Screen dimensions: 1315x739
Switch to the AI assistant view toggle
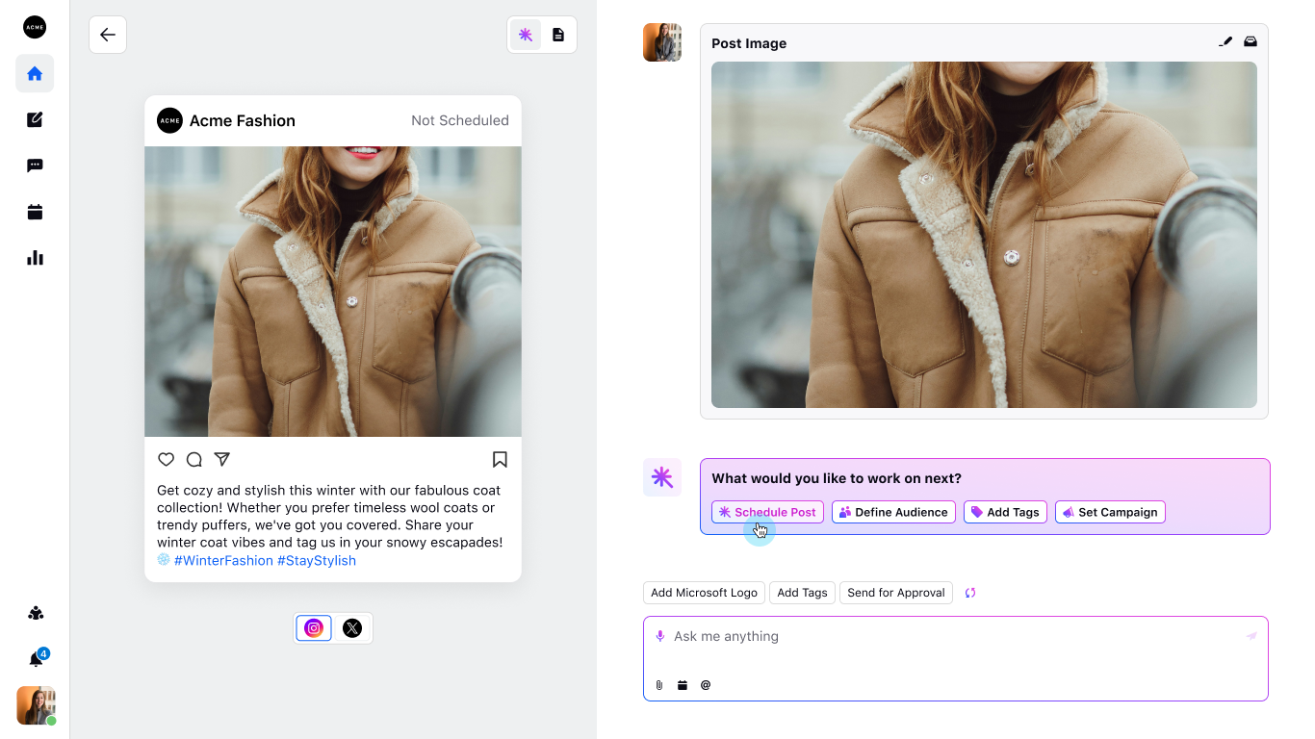click(526, 35)
